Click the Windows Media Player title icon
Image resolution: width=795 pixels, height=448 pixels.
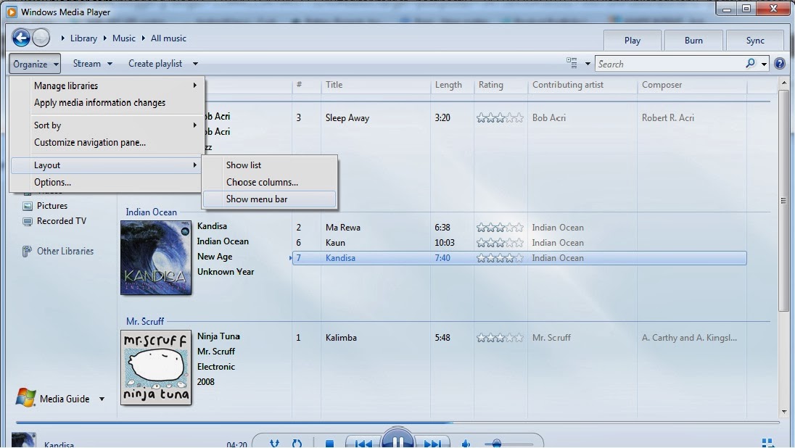pyautogui.click(x=12, y=12)
